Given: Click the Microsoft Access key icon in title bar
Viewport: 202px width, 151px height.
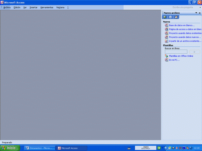Looking at the screenshot, I should tap(2, 2).
